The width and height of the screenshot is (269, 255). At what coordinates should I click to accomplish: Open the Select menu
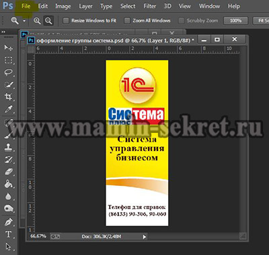pyautogui.click(x=128, y=6)
